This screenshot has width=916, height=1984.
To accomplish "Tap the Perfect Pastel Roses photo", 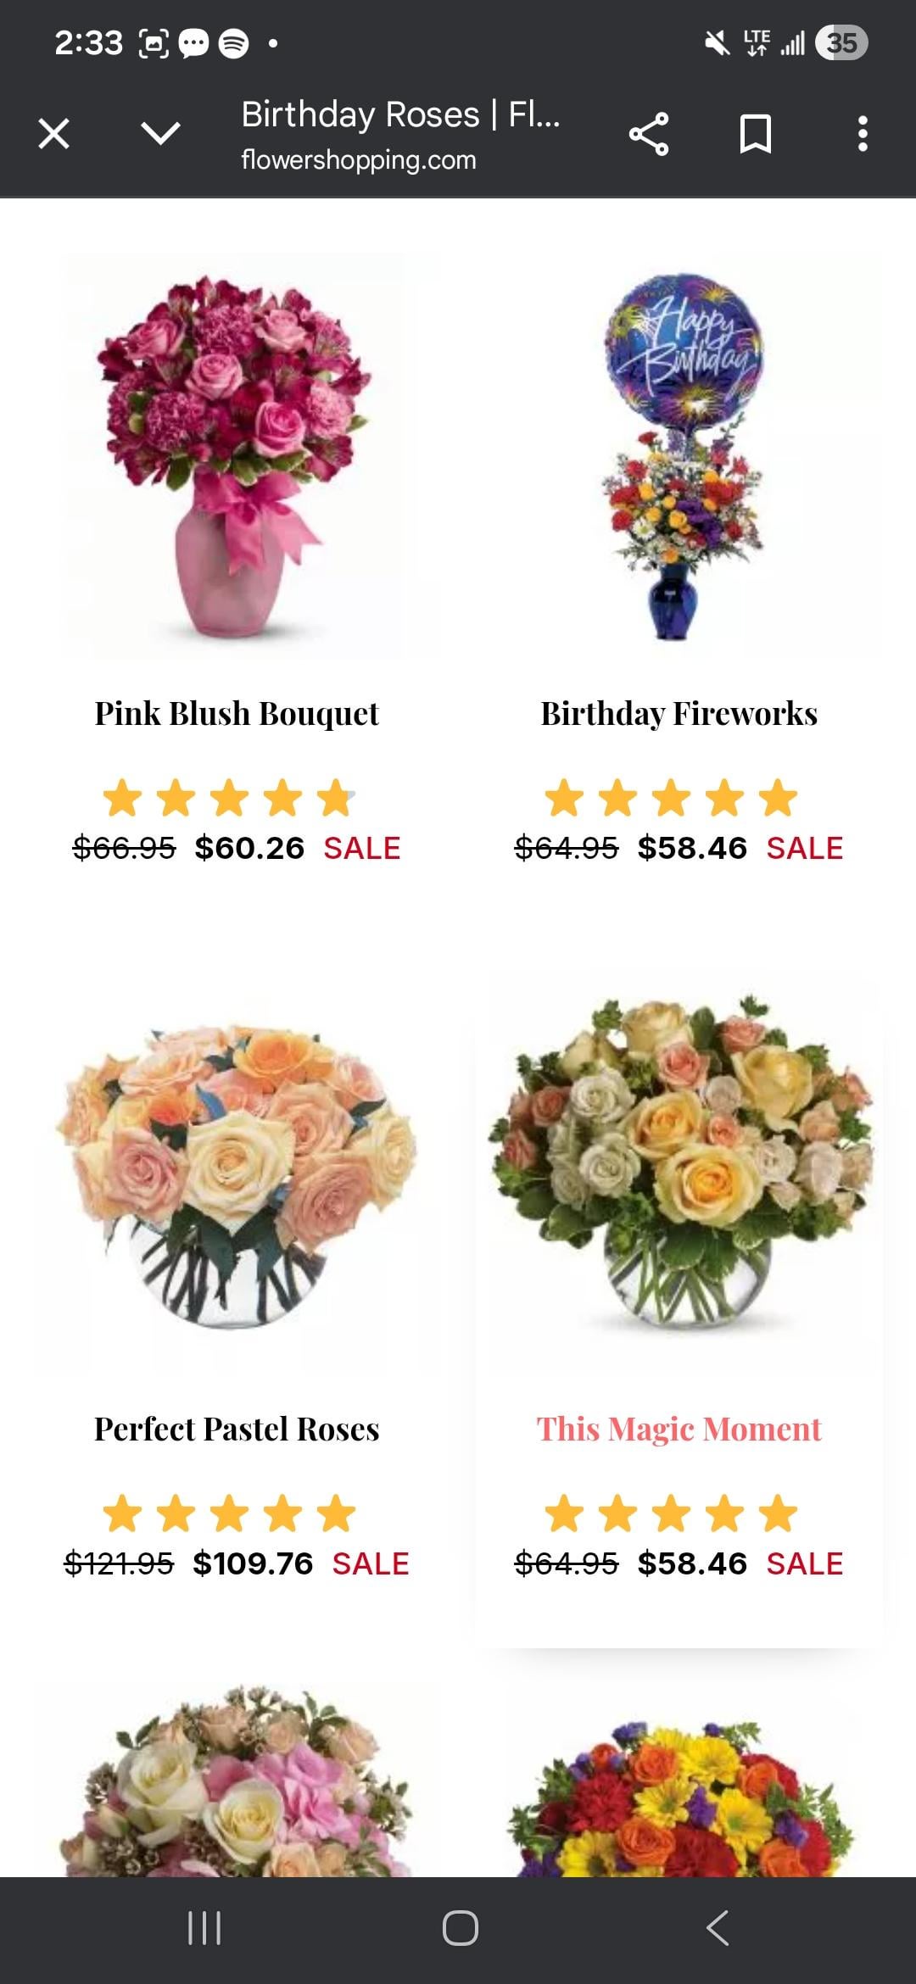I will pos(237,1174).
